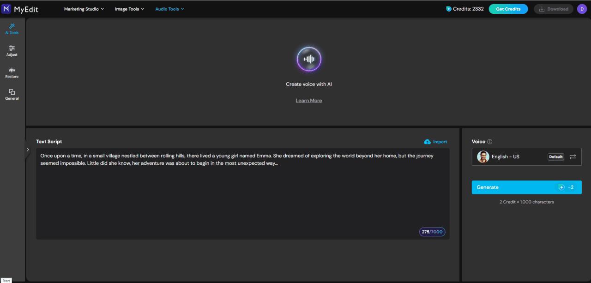The width and height of the screenshot is (591, 283).
Task: Expand the Marketing Studio dropdown
Action: point(84,8)
